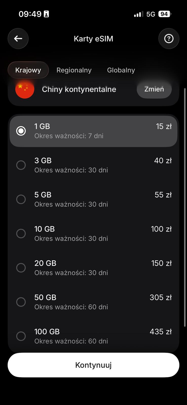This screenshot has height=405, width=187.
Task: Tap the China flag icon
Action: point(25,89)
